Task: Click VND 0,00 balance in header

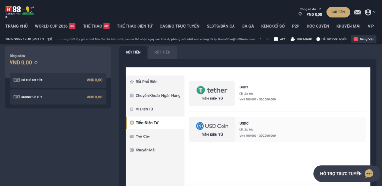Action: (314, 15)
